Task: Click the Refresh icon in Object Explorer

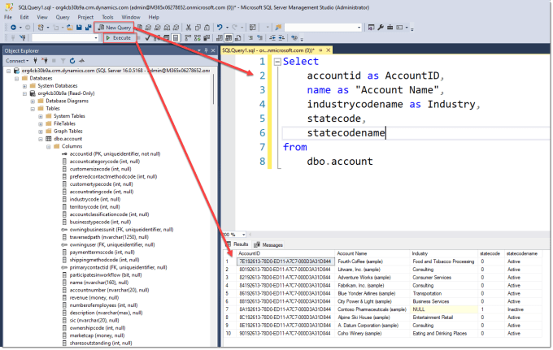Action: [72, 61]
